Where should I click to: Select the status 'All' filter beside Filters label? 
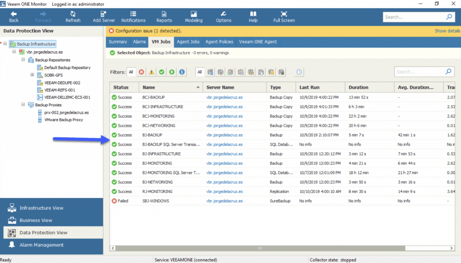pos(131,72)
